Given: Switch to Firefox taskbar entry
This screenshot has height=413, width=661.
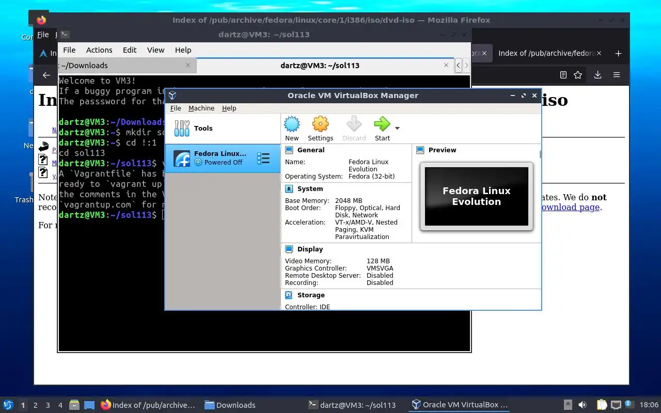Looking at the screenshot, I should (x=148, y=405).
